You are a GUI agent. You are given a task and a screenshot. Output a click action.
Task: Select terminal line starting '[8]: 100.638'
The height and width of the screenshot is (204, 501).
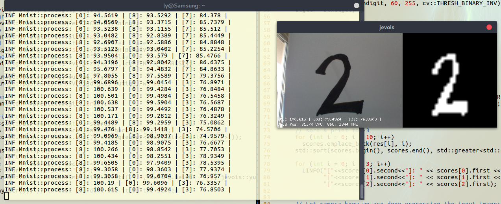117,102
